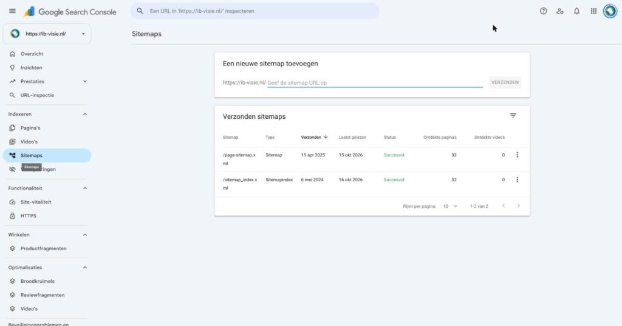Click the Laatst gelezen column header
The width and height of the screenshot is (622, 326).
tap(352, 138)
